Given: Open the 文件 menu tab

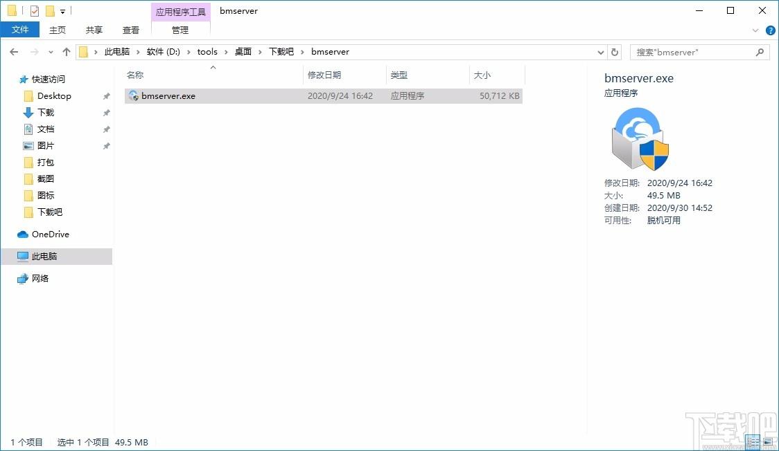Looking at the screenshot, I should coord(20,30).
